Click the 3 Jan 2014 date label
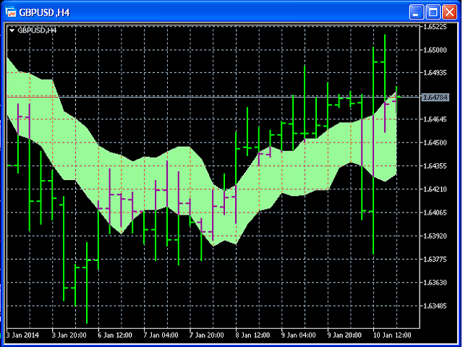The image size is (463, 347). pos(22,335)
